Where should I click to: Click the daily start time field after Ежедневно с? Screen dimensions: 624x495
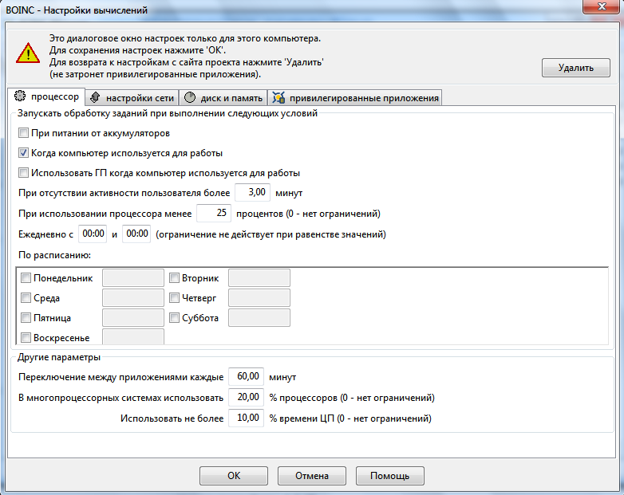[x=93, y=234]
